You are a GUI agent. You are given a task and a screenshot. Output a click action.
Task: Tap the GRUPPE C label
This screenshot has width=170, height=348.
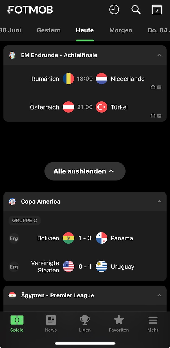click(24, 220)
